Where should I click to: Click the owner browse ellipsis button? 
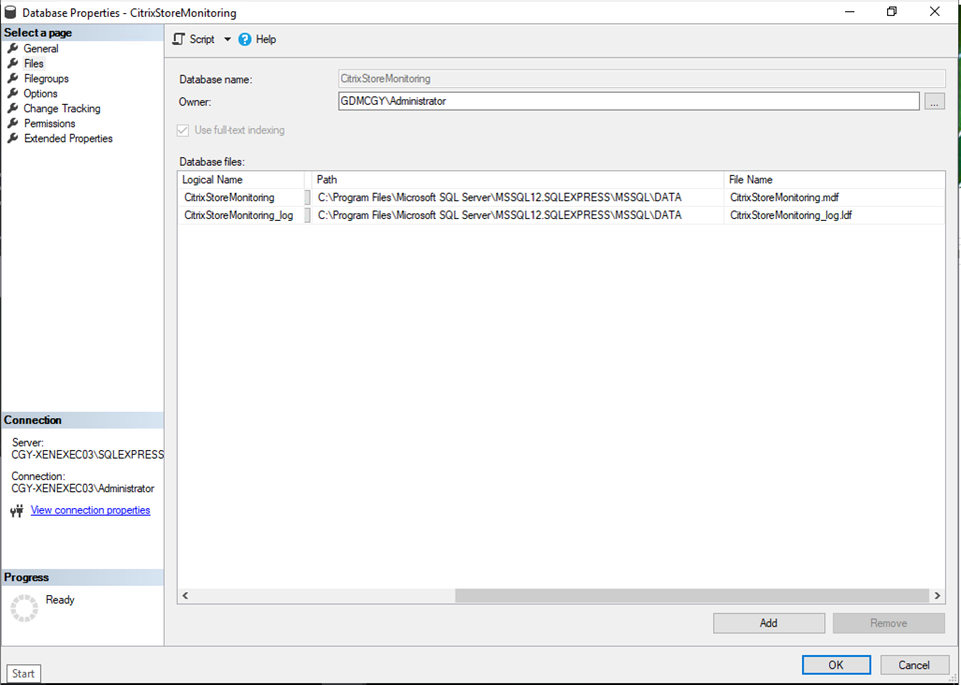pos(934,101)
